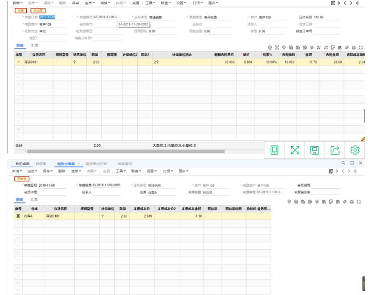This screenshot has width=368, height=295.
Task: Click 变更 button in upper sales form
Action: click(x=136, y=3)
